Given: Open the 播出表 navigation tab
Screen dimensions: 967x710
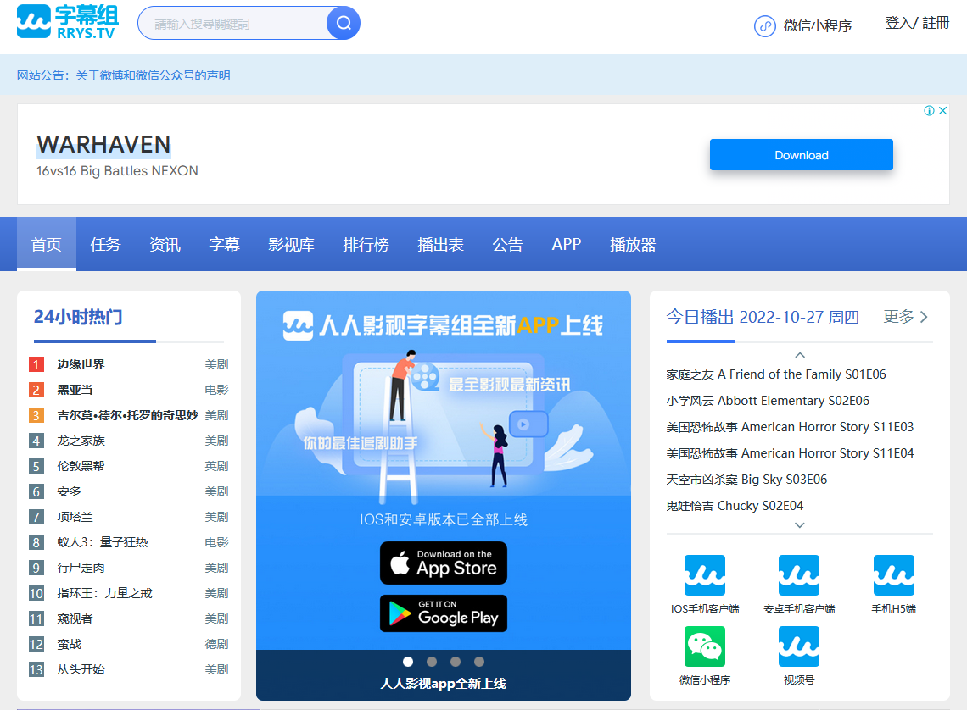Looking at the screenshot, I should point(440,245).
